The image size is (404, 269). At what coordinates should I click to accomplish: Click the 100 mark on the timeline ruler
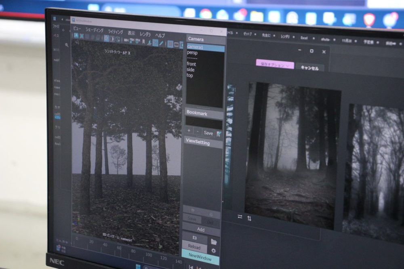tap(149, 254)
